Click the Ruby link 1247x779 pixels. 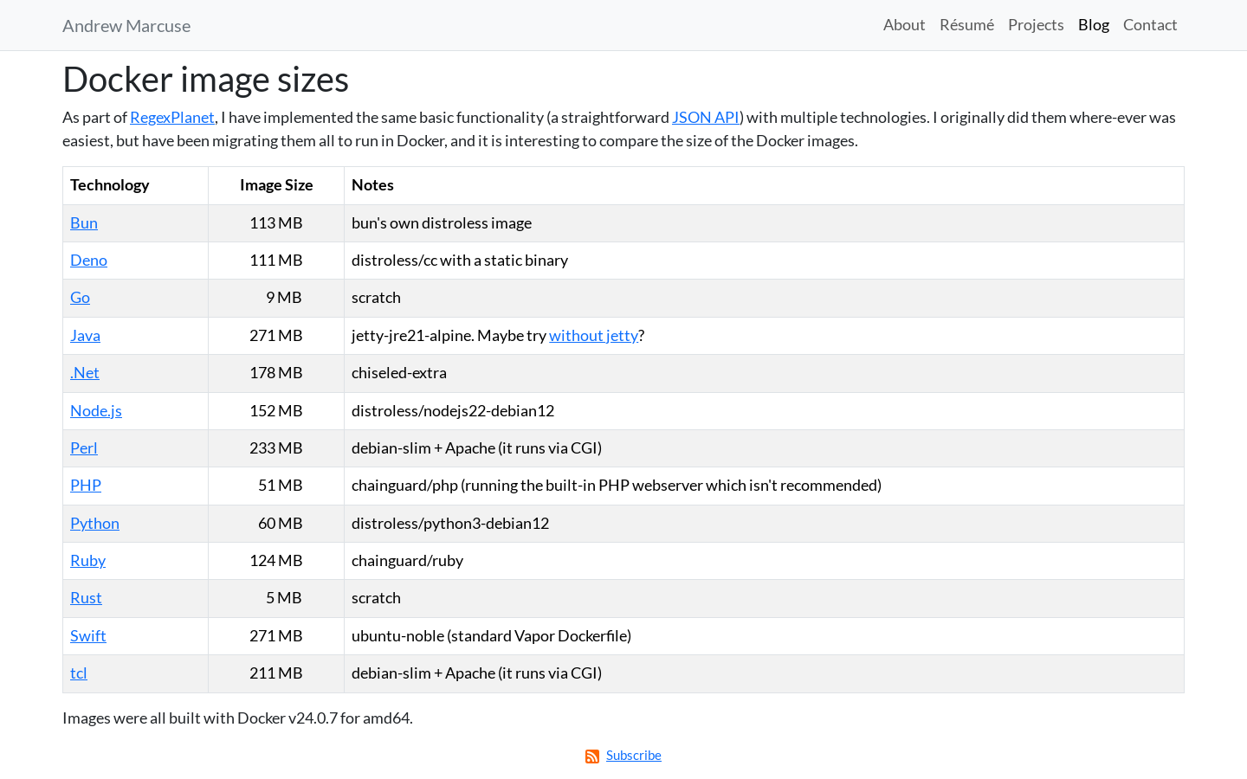pos(87,561)
